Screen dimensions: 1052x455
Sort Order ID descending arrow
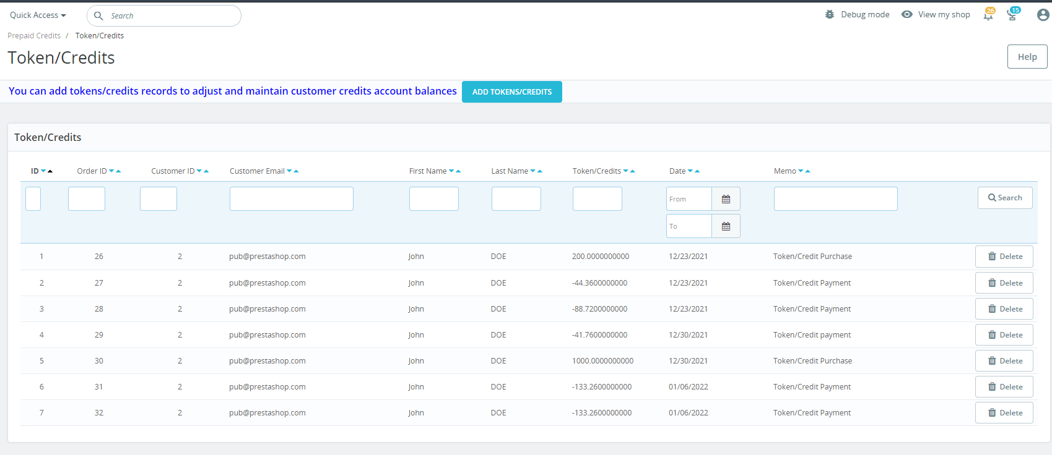click(x=111, y=171)
